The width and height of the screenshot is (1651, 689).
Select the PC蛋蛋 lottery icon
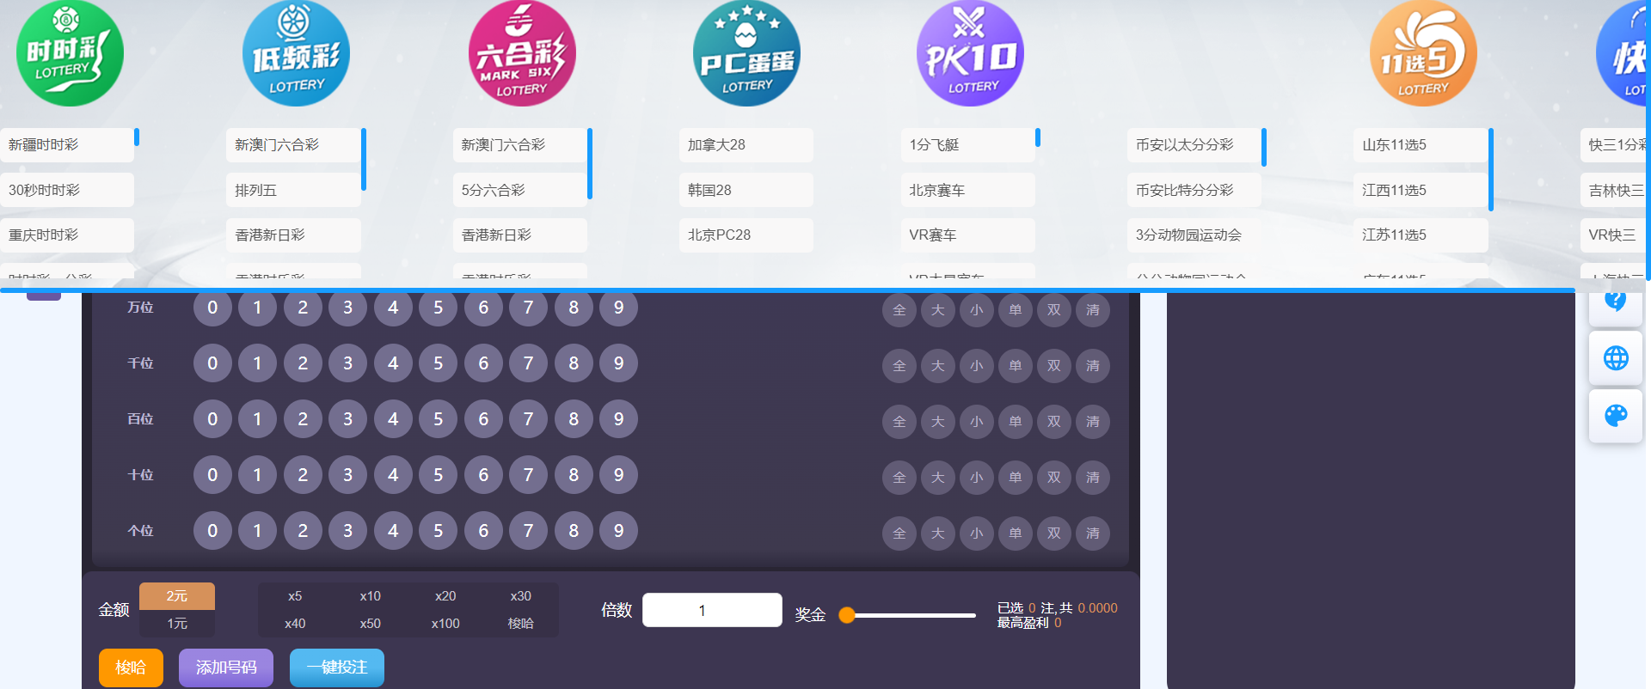pos(746,53)
